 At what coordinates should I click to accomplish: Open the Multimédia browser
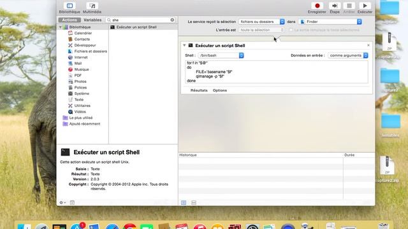(x=92, y=8)
